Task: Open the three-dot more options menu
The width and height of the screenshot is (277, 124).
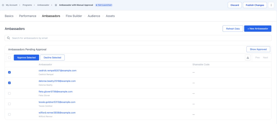Action: [271, 5]
